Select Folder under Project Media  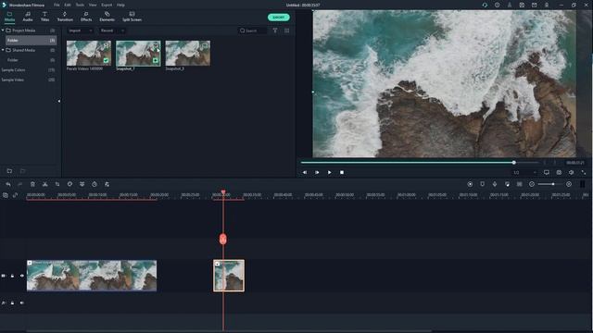click(x=31, y=40)
